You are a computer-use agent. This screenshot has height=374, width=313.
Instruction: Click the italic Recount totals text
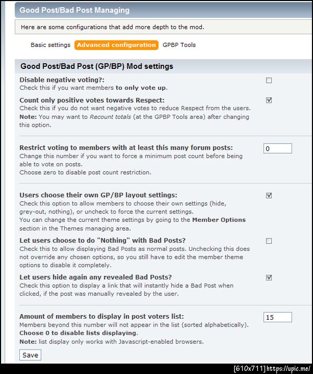click(110, 117)
